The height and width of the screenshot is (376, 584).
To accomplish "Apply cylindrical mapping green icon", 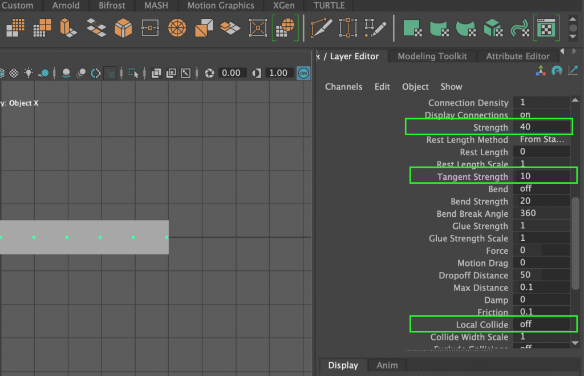I will [439, 28].
